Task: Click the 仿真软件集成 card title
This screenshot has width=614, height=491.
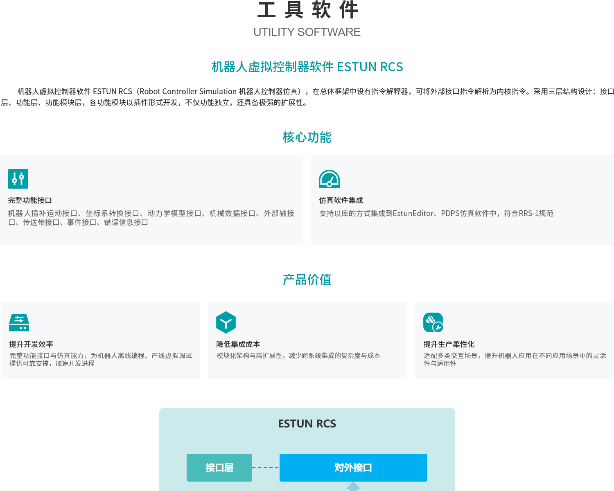Action: pyautogui.click(x=341, y=200)
